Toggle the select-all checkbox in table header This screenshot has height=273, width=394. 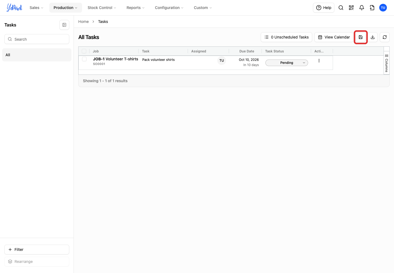click(x=84, y=51)
